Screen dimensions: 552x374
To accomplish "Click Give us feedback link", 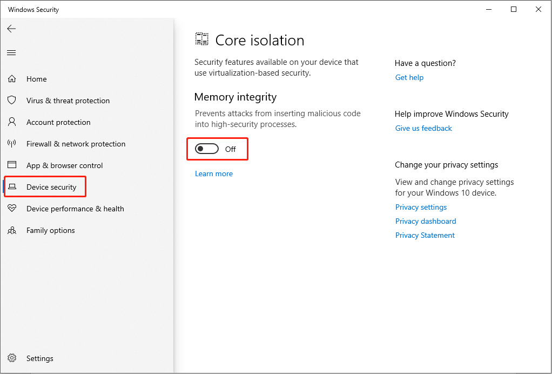I will pyautogui.click(x=423, y=128).
